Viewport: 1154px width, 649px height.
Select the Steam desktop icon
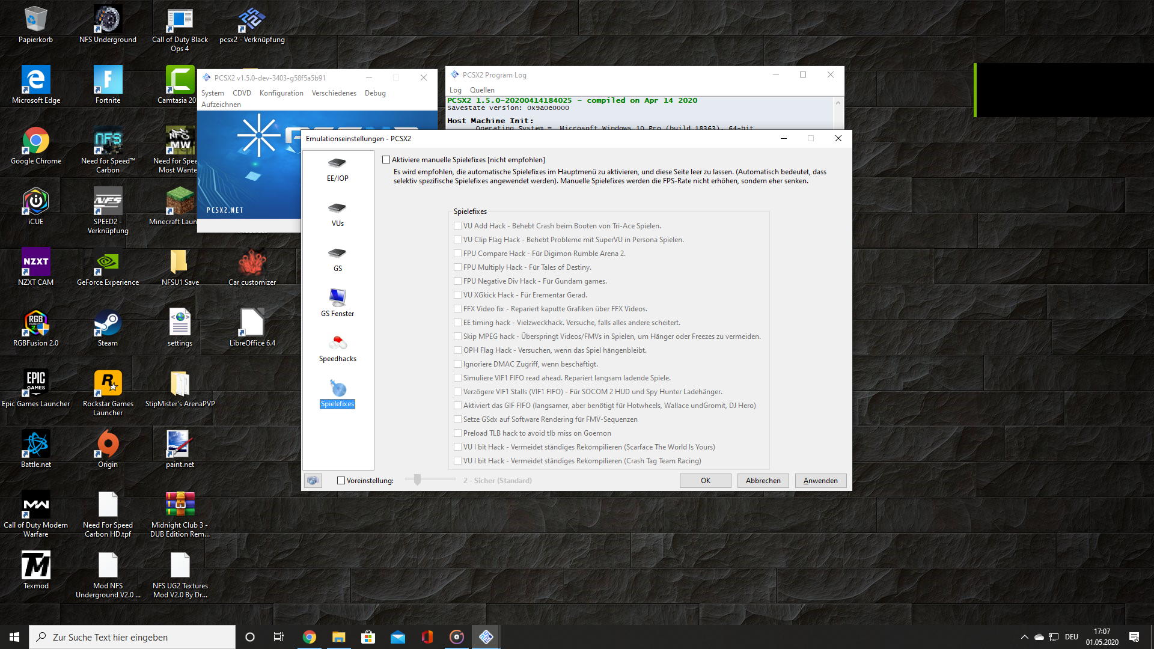coord(108,328)
